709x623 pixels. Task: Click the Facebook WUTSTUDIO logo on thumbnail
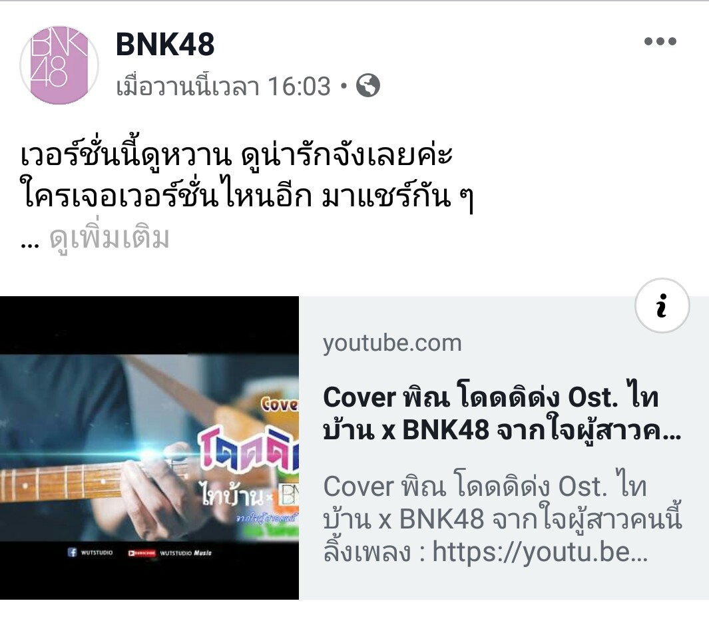click(90, 552)
